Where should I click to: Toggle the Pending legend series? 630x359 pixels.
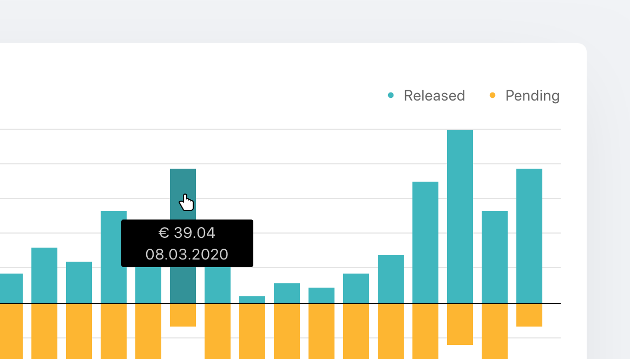(524, 96)
